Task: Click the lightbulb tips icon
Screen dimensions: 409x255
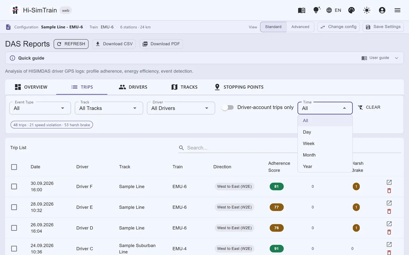Action: 317,10
